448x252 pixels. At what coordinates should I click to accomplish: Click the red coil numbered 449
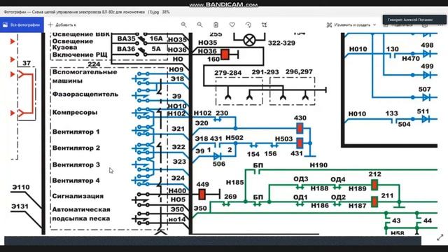[202, 195]
